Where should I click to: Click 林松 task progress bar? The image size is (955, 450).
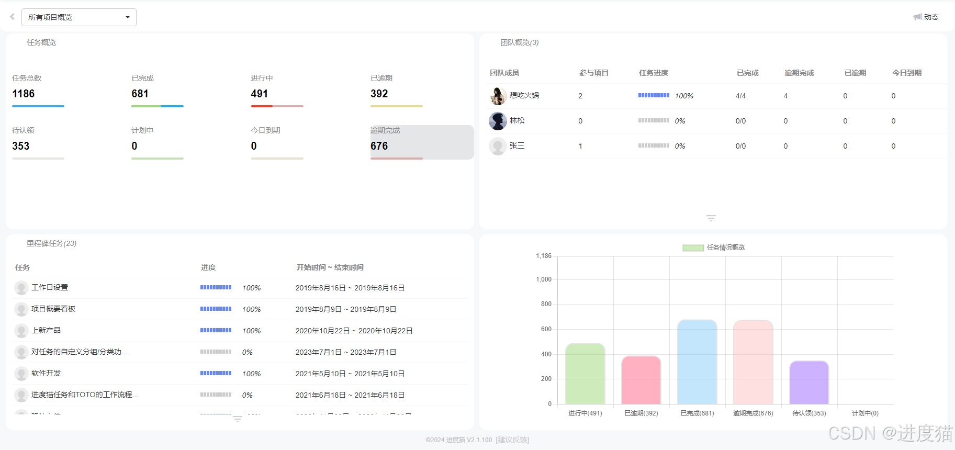click(x=654, y=120)
